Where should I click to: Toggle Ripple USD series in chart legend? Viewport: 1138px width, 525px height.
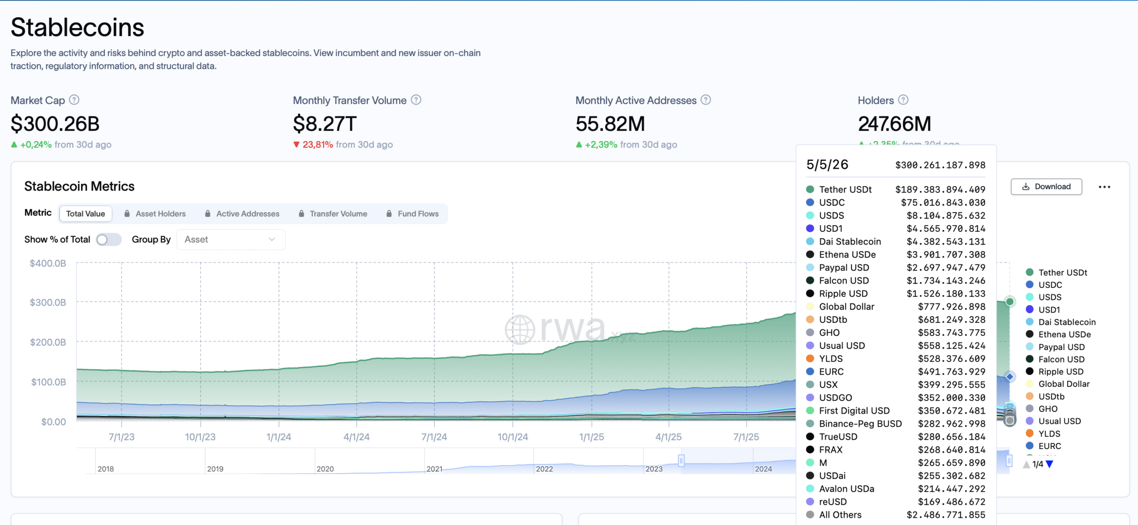pos(1054,372)
